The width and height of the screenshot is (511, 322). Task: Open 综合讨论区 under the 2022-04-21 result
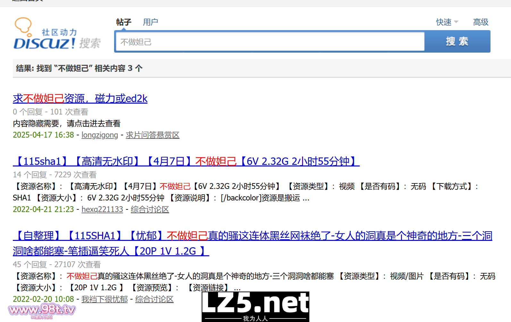pos(150,209)
